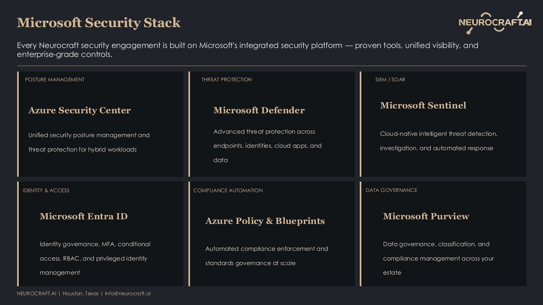This screenshot has width=543, height=305.
Task: Click the "Data governance, classification" description
Action: pos(438,258)
